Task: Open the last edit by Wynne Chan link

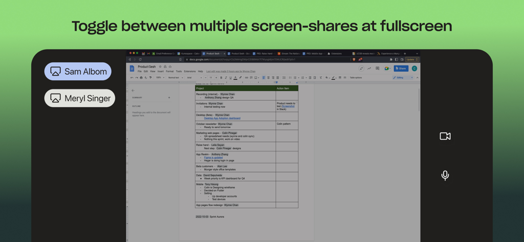Action: pos(231,71)
